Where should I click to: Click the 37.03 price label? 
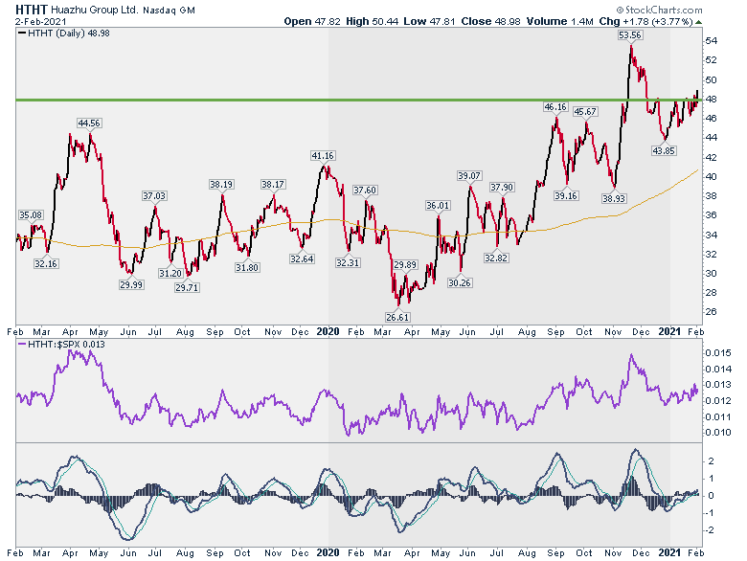tap(154, 195)
